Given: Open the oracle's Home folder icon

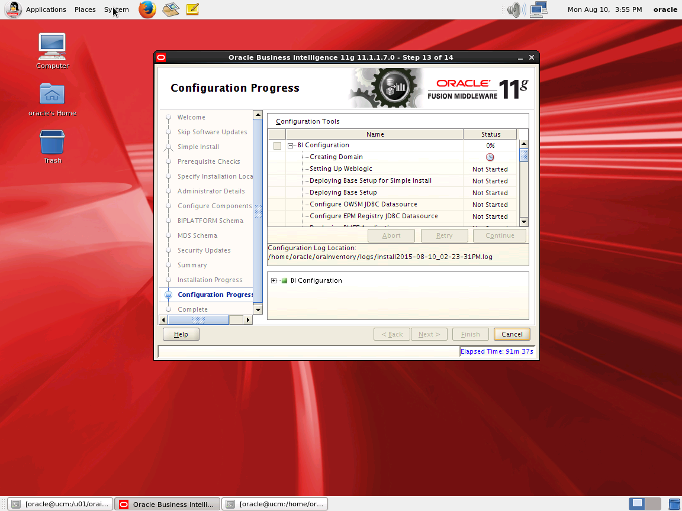Looking at the screenshot, I should pyautogui.click(x=52, y=100).
